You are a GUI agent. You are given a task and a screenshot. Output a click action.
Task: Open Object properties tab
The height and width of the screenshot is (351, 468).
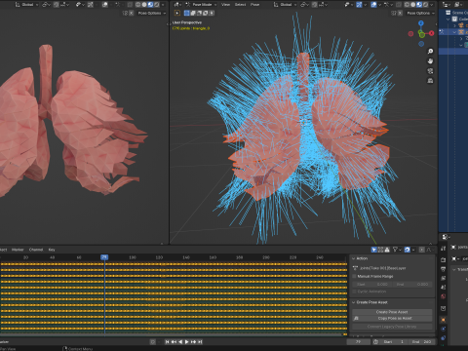pos(443,320)
